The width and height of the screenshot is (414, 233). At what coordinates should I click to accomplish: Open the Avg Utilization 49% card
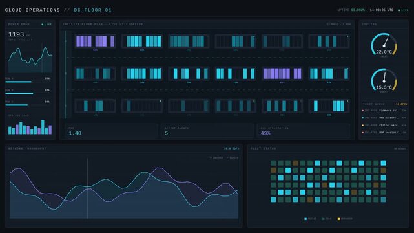[x=304, y=131]
